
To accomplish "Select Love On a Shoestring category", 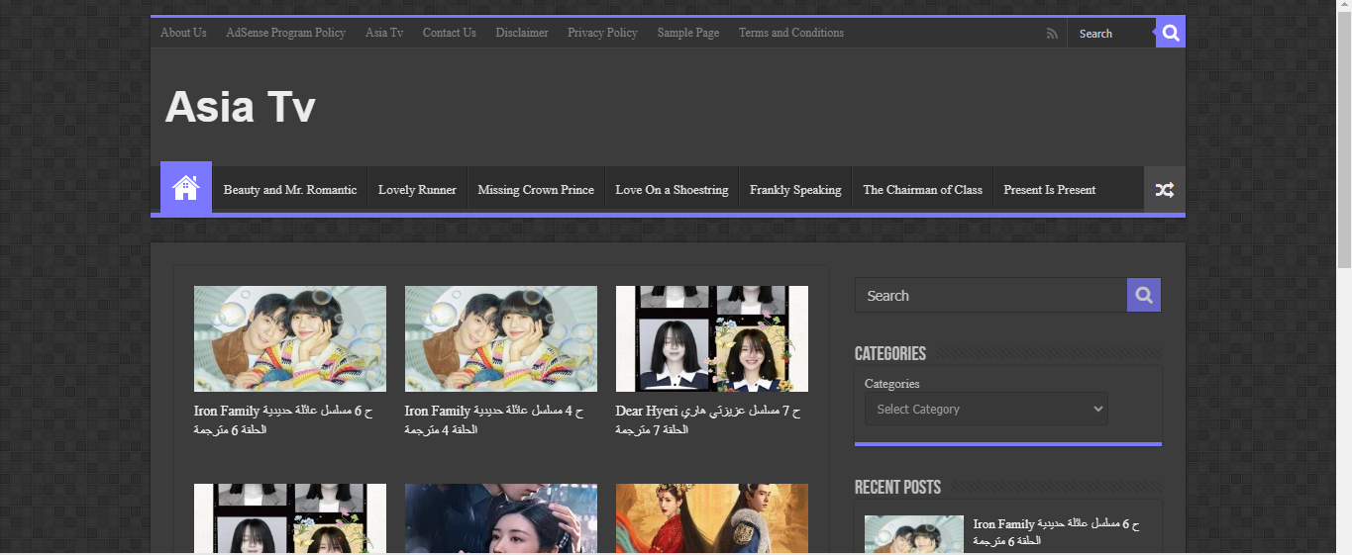I will tap(672, 189).
